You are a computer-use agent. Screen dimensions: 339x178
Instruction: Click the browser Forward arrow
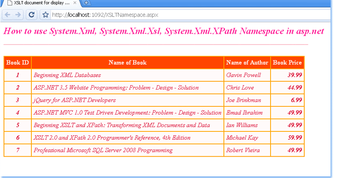pos(18,15)
